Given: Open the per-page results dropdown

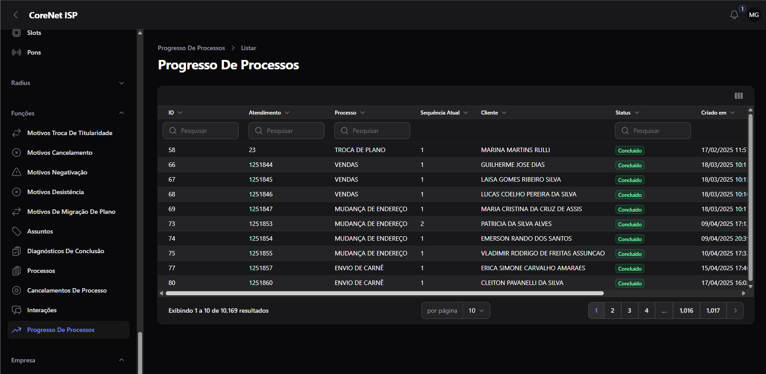Looking at the screenshot, I should [476, 310].
